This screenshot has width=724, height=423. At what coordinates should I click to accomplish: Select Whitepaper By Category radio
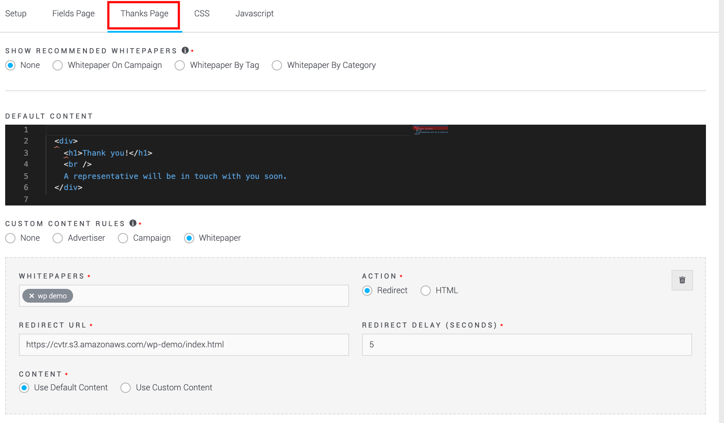pyautogui.click(x=277, y=65)
